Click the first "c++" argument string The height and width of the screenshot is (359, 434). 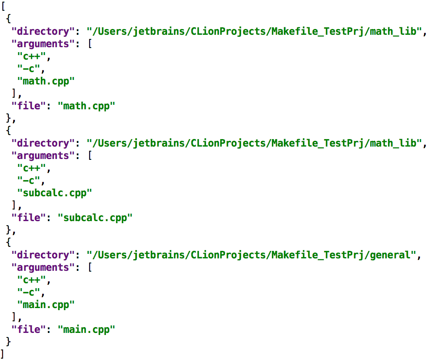(x=31, y=56)
